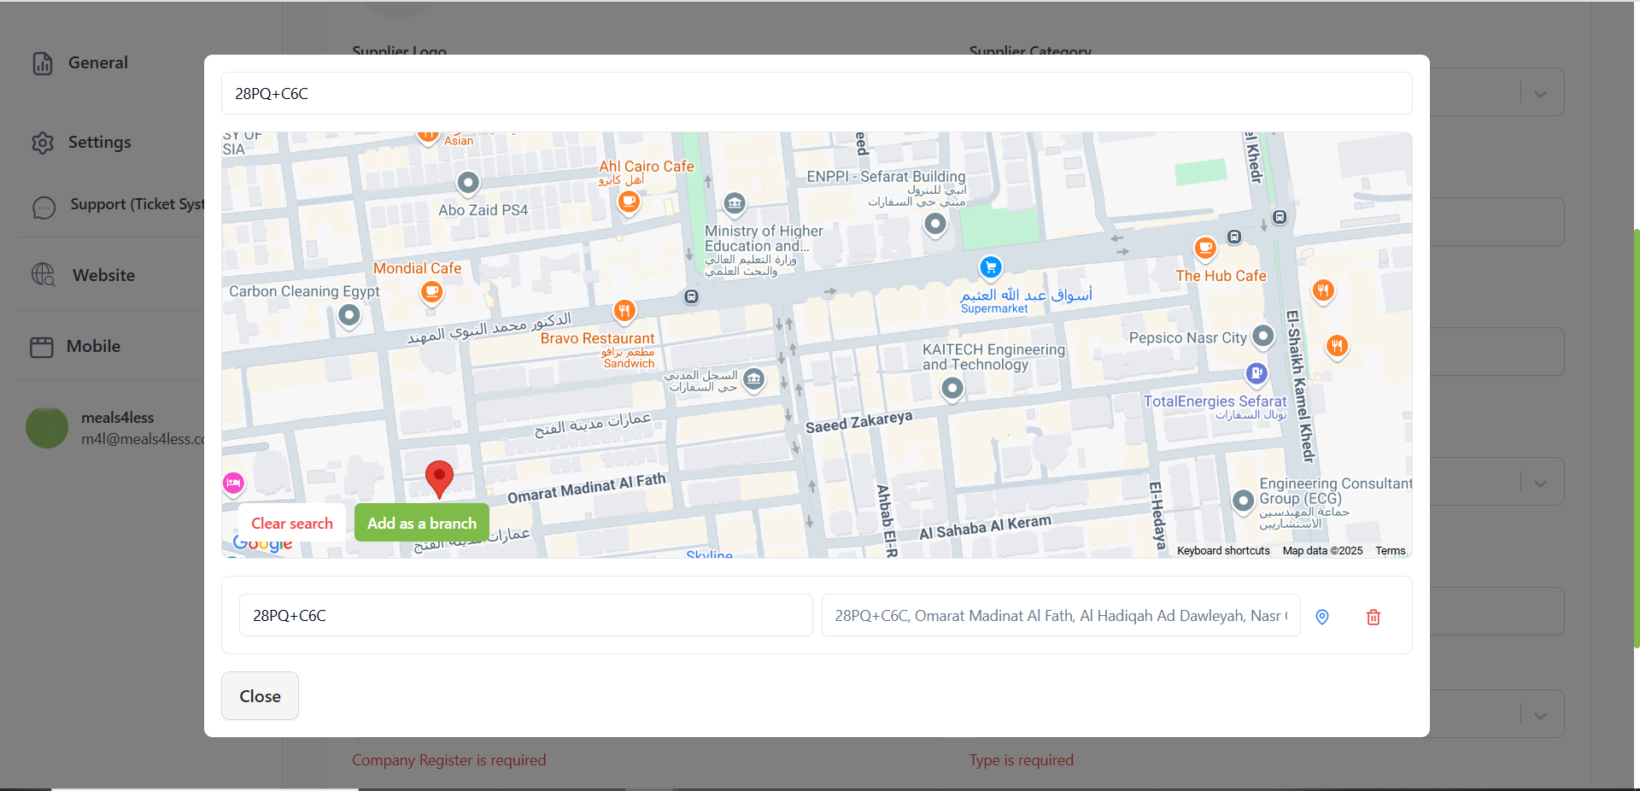Click the Asian restaurant marker at map top
Image resolution: width=1640 pixels, height=791 pixels.
pos(428,137)
